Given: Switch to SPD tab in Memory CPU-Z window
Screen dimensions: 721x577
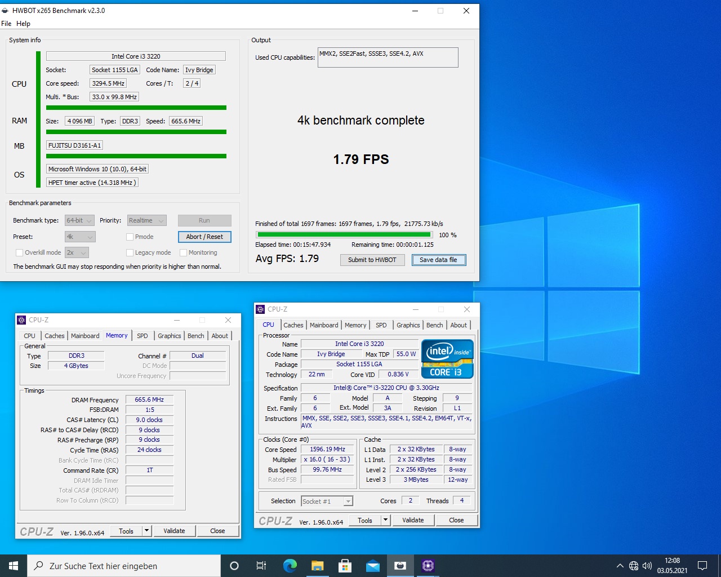Looking at the screenshot, I should coord(143,336).
